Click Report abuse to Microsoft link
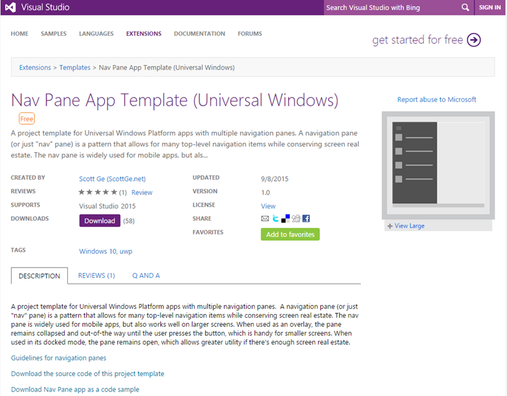The height and width of the screenshot is (396, 507). click(x=437, y=99)
